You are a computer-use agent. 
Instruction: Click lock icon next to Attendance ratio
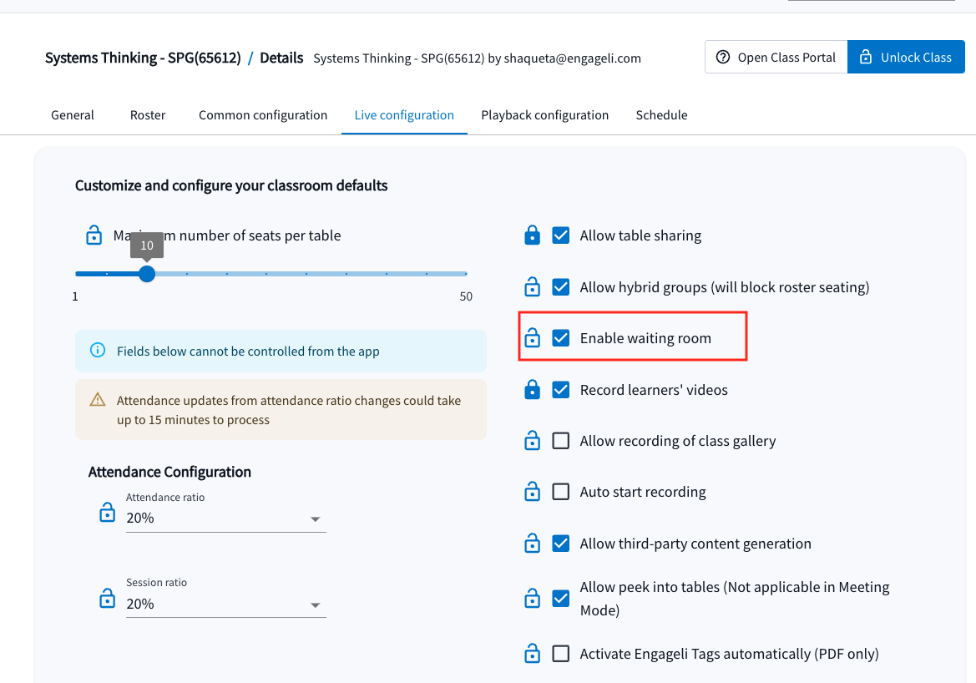pyautogui.click(x=108, y=513)
